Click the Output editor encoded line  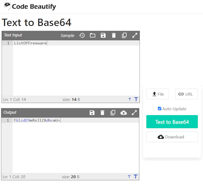coord(76,120)
